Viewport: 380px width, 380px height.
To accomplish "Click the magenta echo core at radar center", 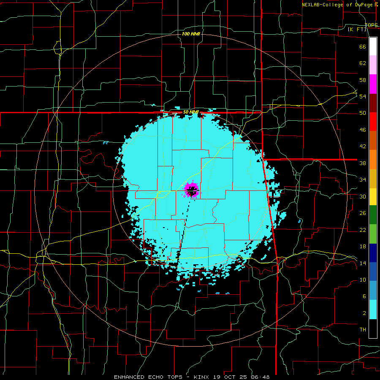I will click(x=191, y=189).
